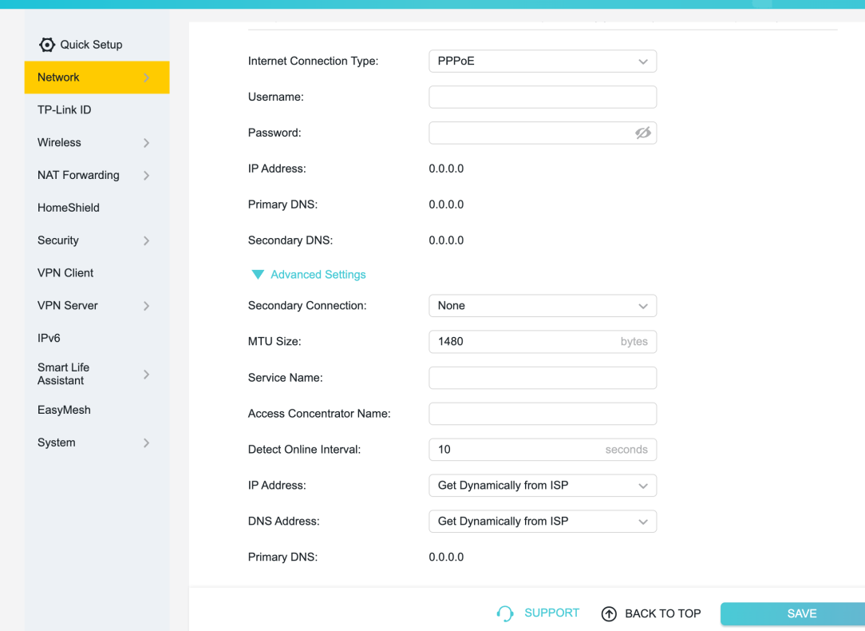Select Network in sidebar
Viewport: 865px width, 631px height.
[x=97, y=77]
